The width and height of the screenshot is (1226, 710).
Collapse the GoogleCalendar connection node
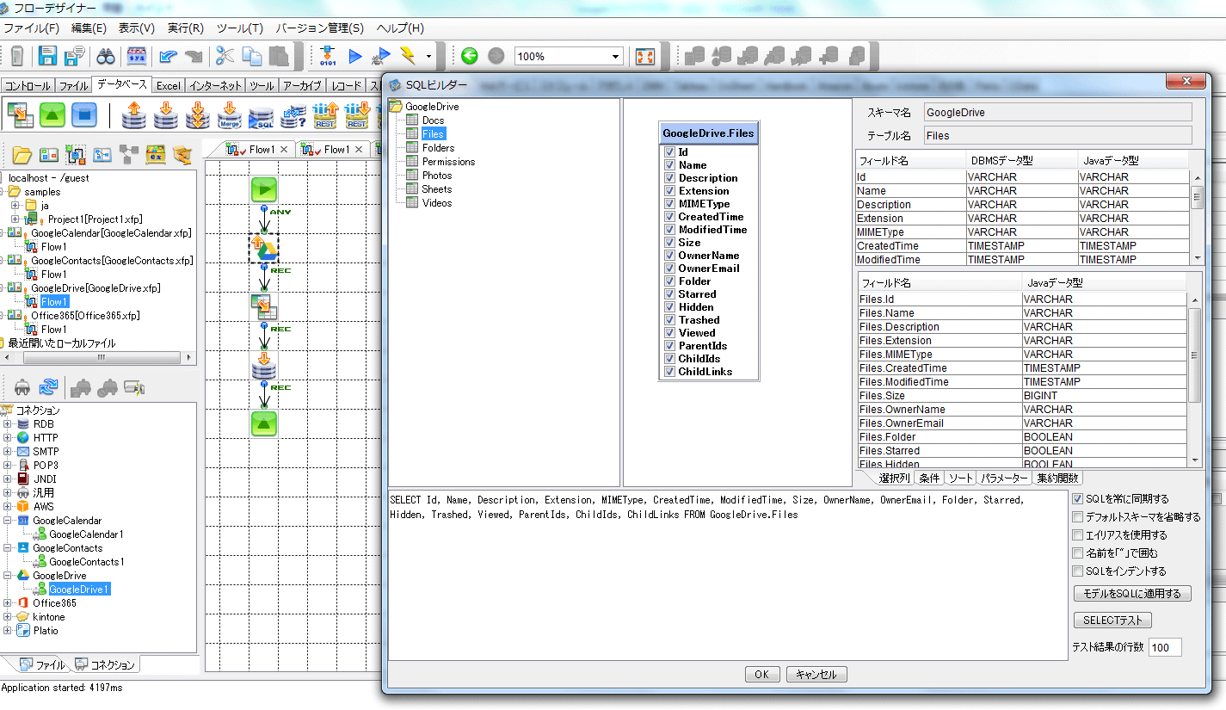[x=8, y=521]
